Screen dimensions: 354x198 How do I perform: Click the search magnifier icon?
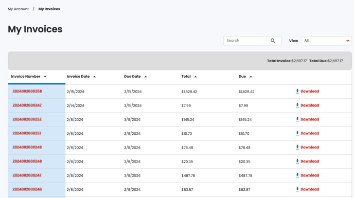(273, 41)
